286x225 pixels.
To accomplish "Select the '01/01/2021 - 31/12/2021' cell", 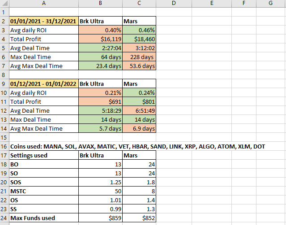I will 44,21.
